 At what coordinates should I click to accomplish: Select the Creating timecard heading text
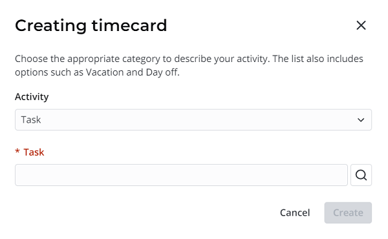91,25
